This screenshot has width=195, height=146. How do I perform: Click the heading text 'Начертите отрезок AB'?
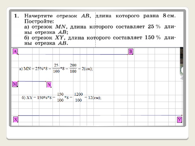pos(57,16)
